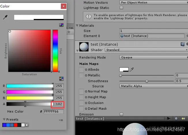Adjust the G channel slider

(30, 92)
